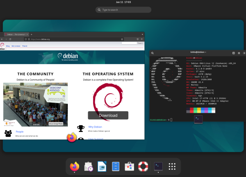Open the Help lifebuoy icon in dock
Screen dimensions: 246x177
click(x=143, y=166)
